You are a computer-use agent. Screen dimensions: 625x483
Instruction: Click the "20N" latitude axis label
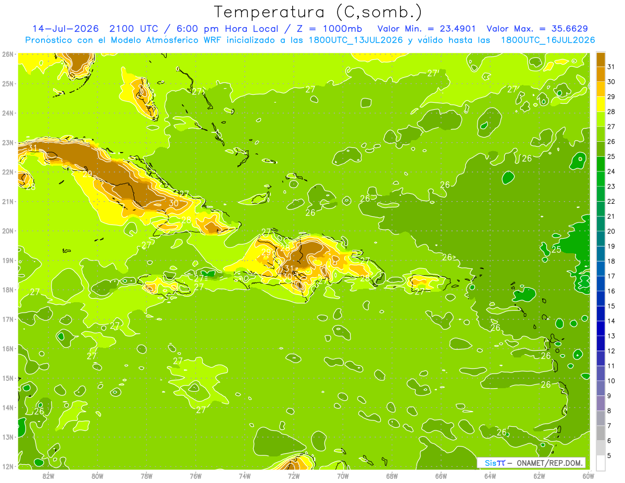[x=7, y=231]
